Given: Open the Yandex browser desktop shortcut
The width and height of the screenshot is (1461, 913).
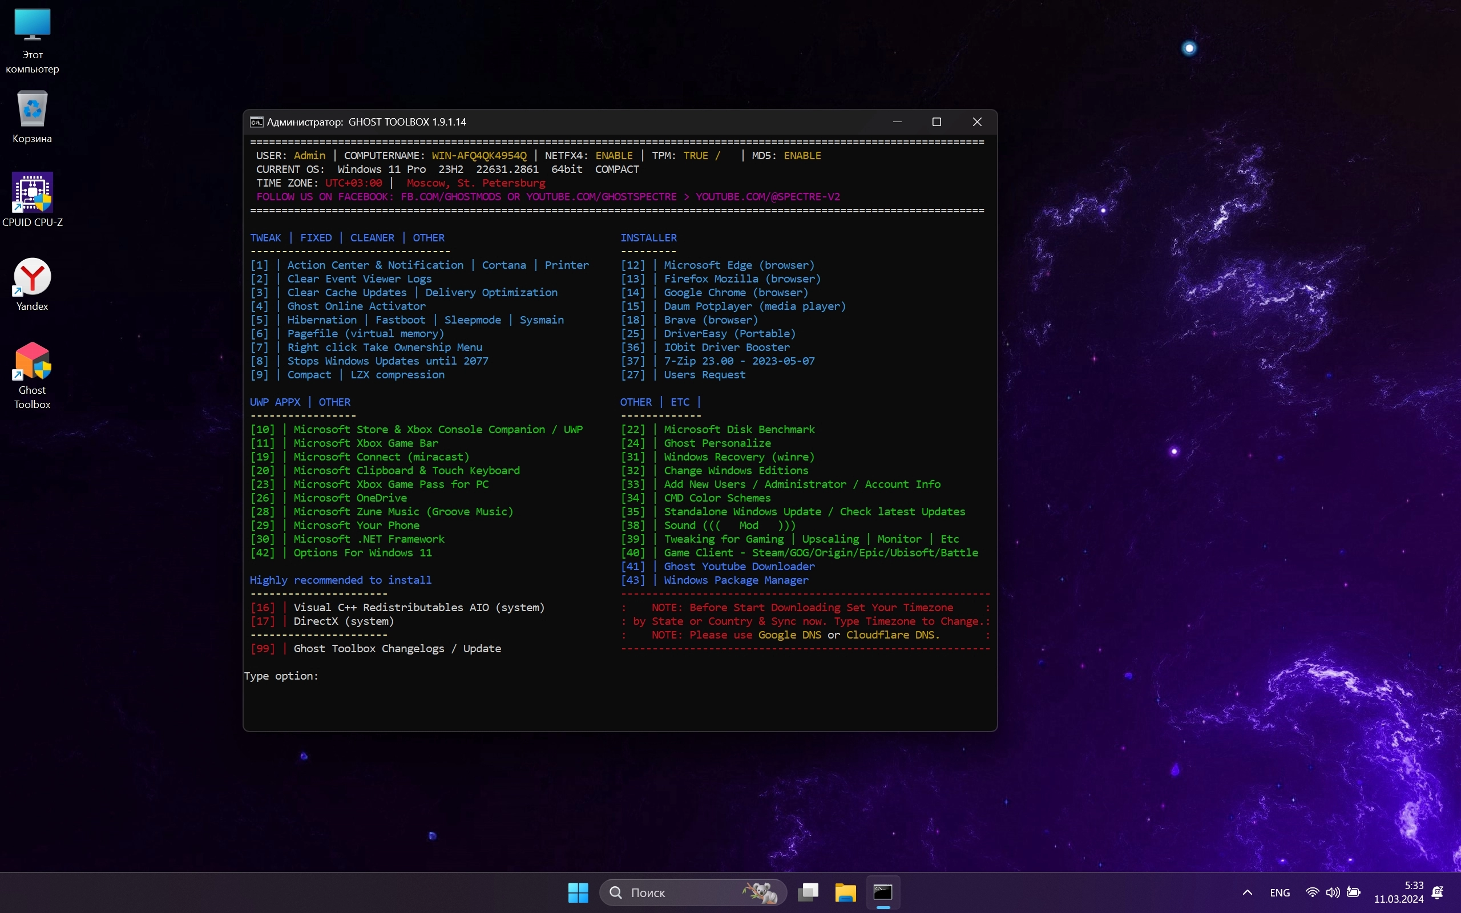Looking at the screenshot, I should tap(32, 278).
